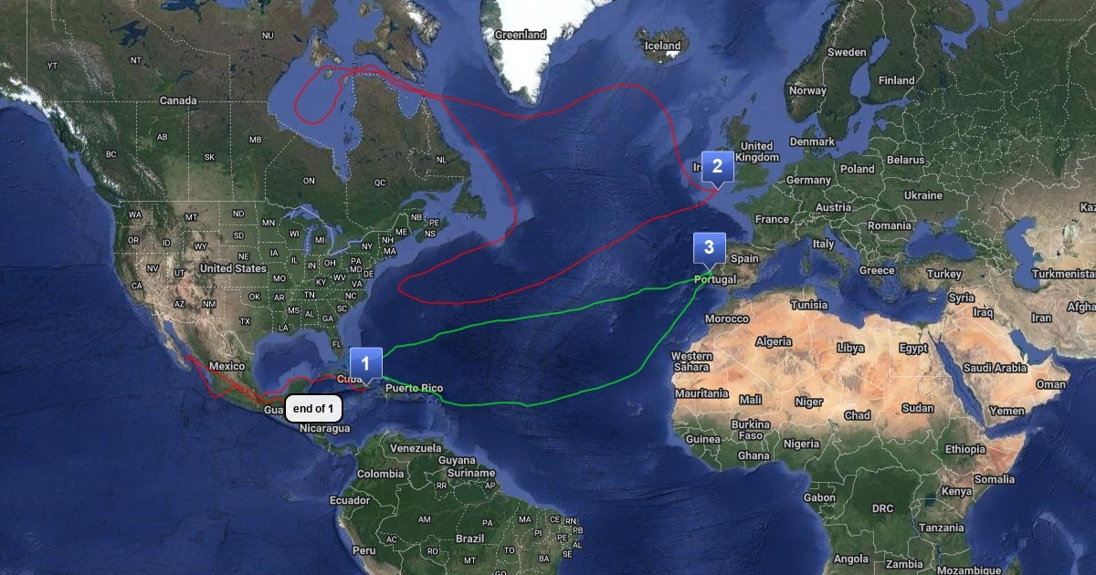Click the blue marker numbered 3
Screen dimensions: 1096x575
pyautogui.click(x=709, y=248)
